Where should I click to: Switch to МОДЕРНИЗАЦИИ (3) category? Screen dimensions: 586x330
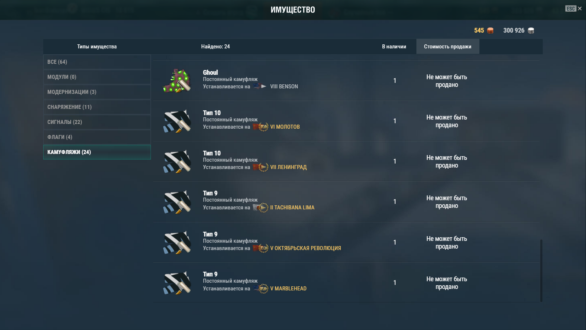tap(97, 92)
